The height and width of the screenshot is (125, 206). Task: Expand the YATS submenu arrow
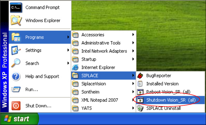133,108
